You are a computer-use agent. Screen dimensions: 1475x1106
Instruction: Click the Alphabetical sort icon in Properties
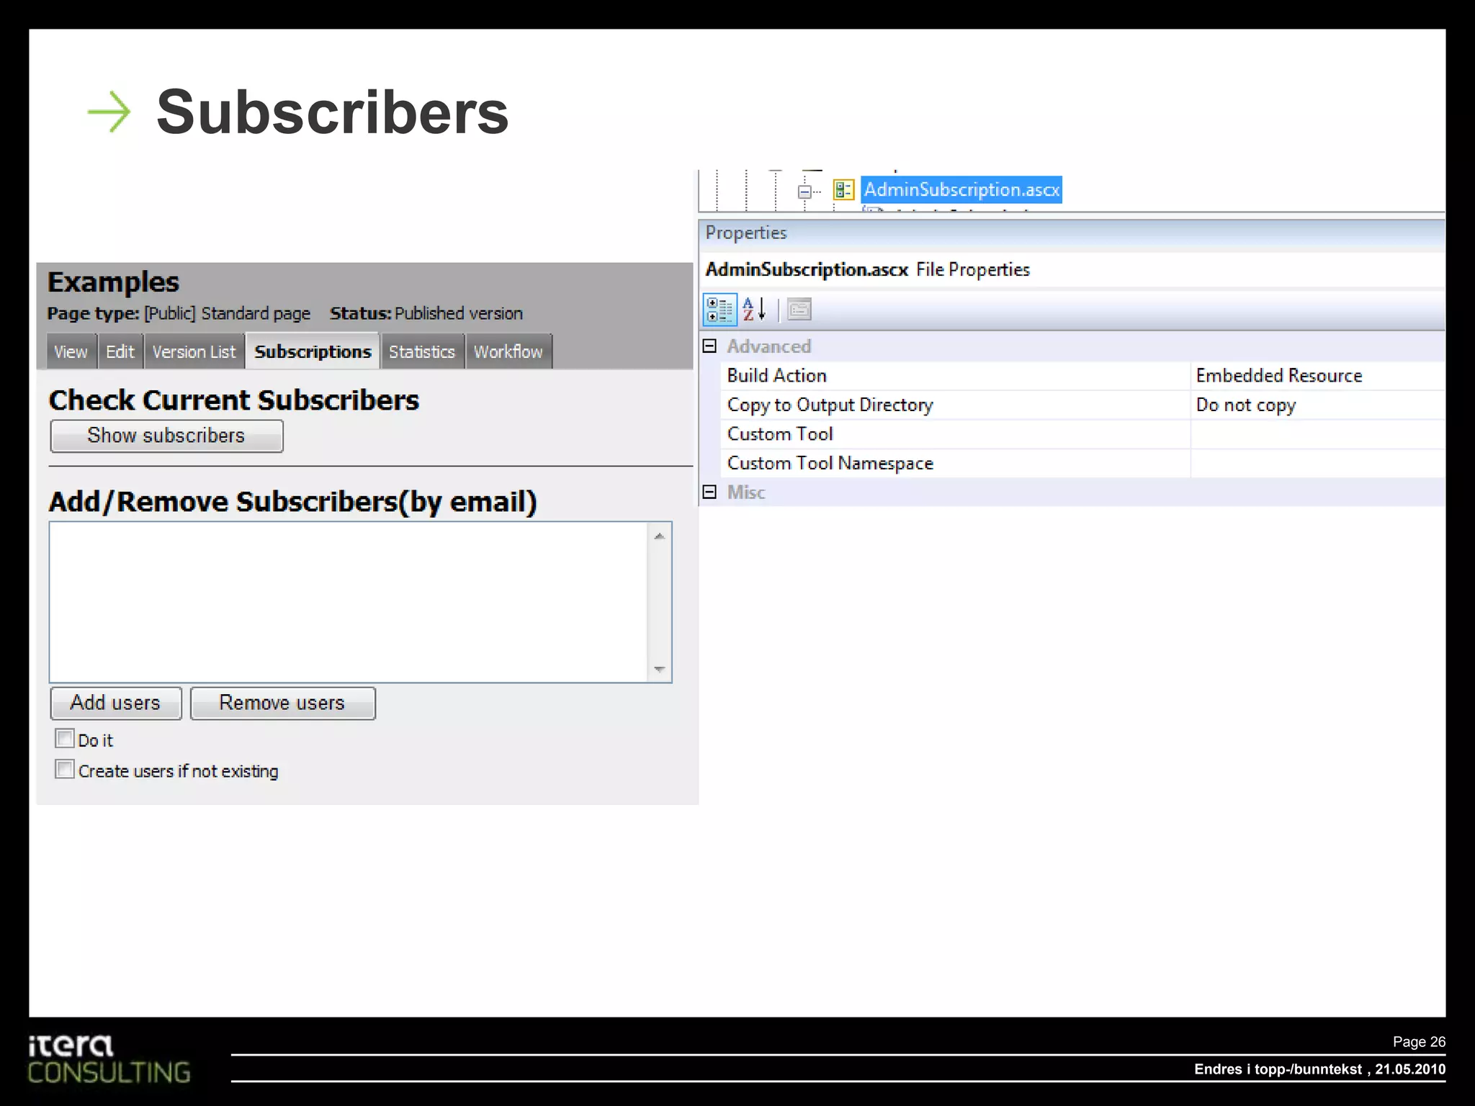coord(753,310)
